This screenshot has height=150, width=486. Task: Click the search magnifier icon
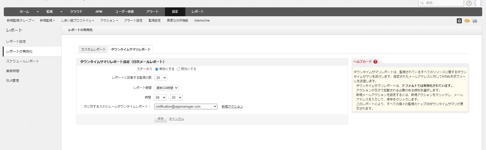[422, 3]
